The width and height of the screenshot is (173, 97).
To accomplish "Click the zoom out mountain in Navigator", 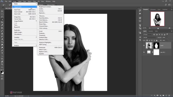I will [x=150, y=28].
